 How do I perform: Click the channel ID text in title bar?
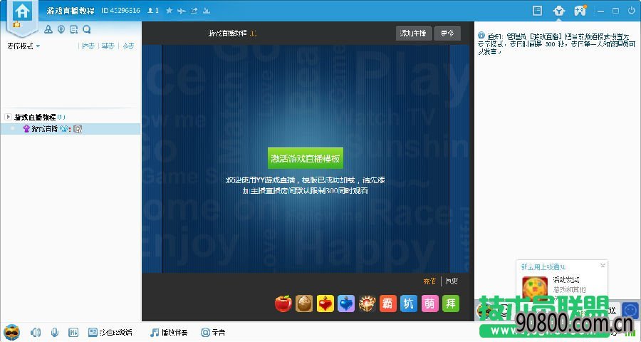[x=120, y=11]
